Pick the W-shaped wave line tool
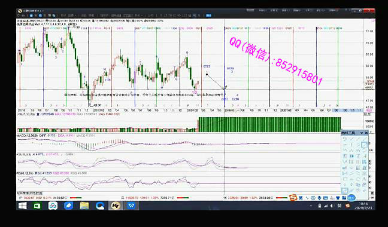This screenshot has height=227, width=388. pyautogui.click(x=358, y=151)
